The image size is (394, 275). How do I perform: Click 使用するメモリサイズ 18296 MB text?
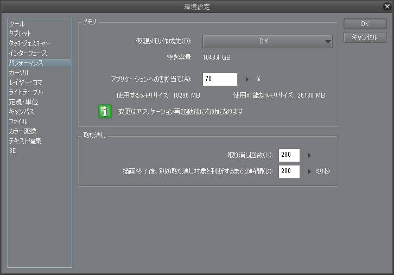pyautogui.click(x=158, y=95)
